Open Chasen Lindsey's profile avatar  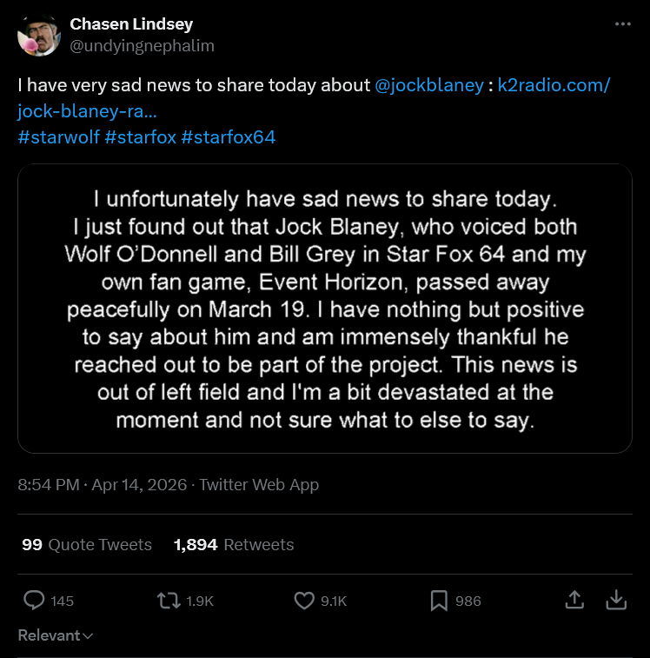click(x=38, y=35)
